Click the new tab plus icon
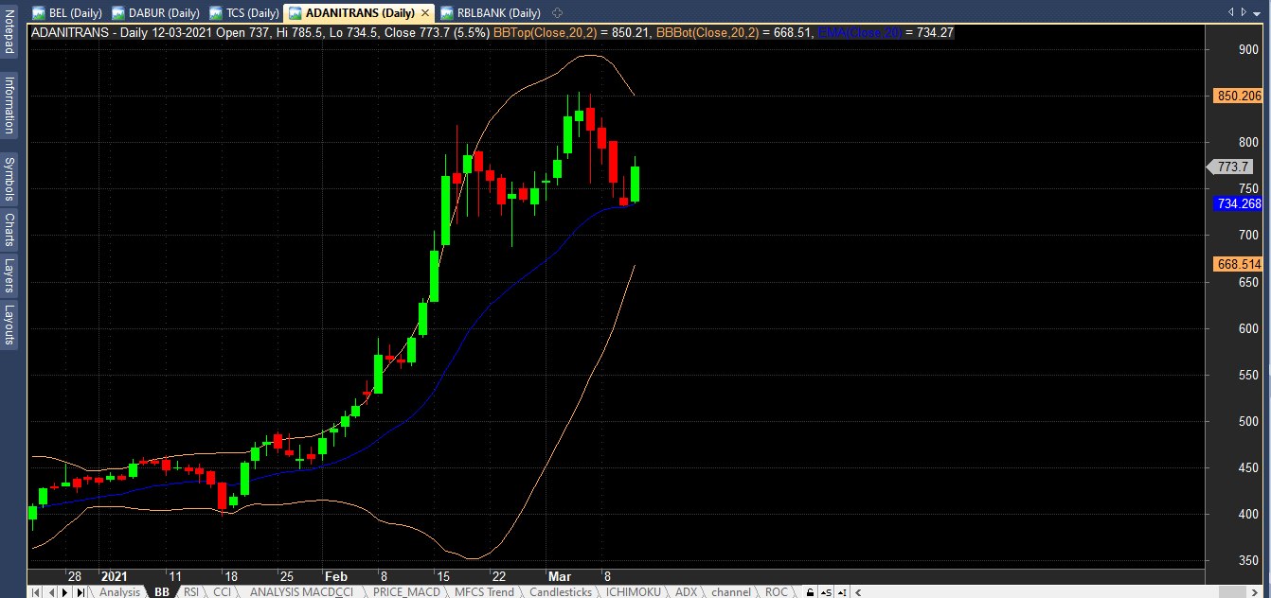This screenshot has height=598, width=1271. pos(557,13)
